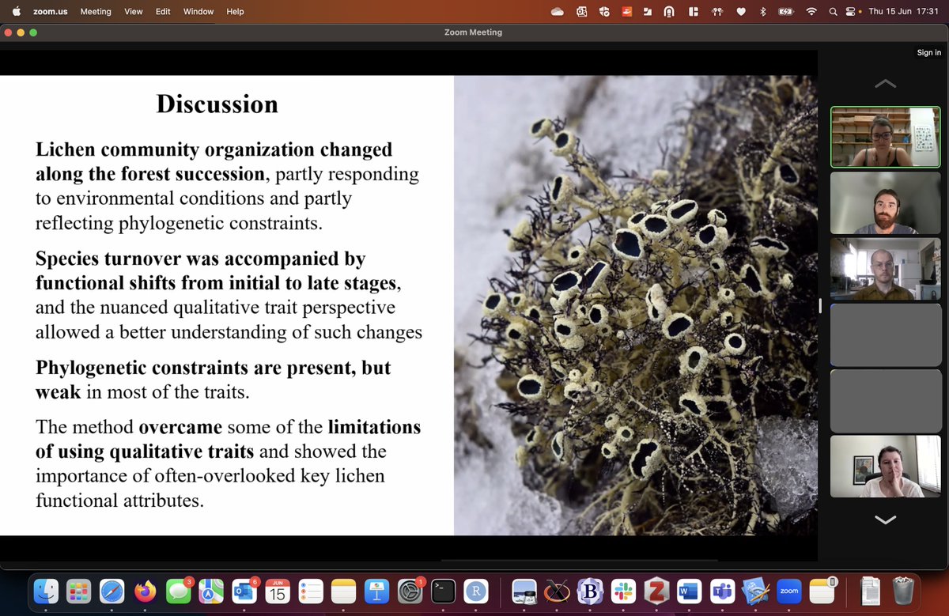The image size is (949, 616).
Task: Click the gallery panel divider handle
Action: pyautogui.click(x=821, y=305)
